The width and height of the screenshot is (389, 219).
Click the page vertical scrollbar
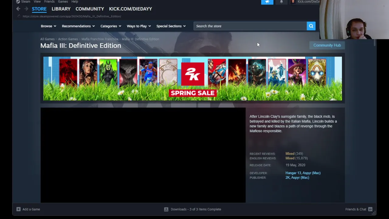click(x=375, y=43)
